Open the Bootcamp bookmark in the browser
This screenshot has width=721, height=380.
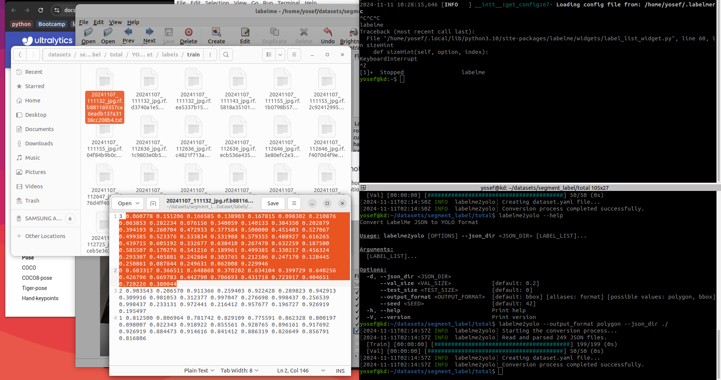click(52, 24)
